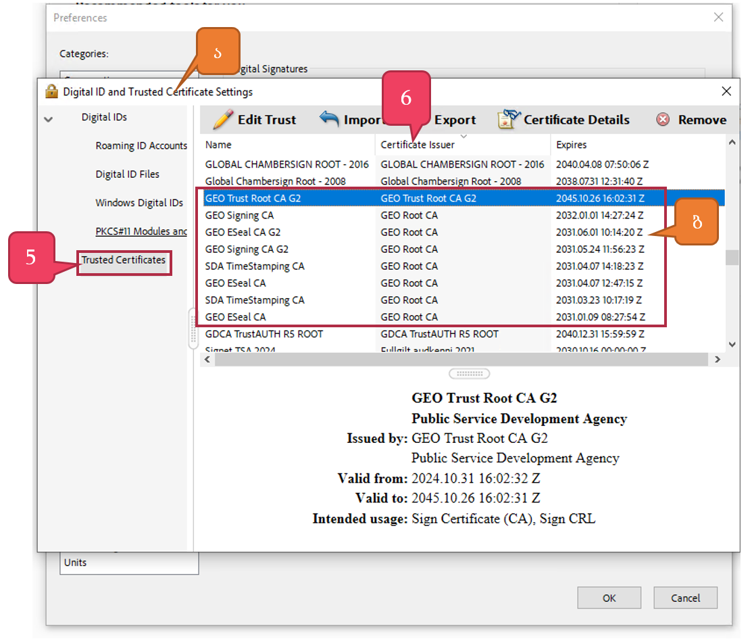
Task: Click the right arrow of the horizontal scrollbar
Action: pos(718,360)
